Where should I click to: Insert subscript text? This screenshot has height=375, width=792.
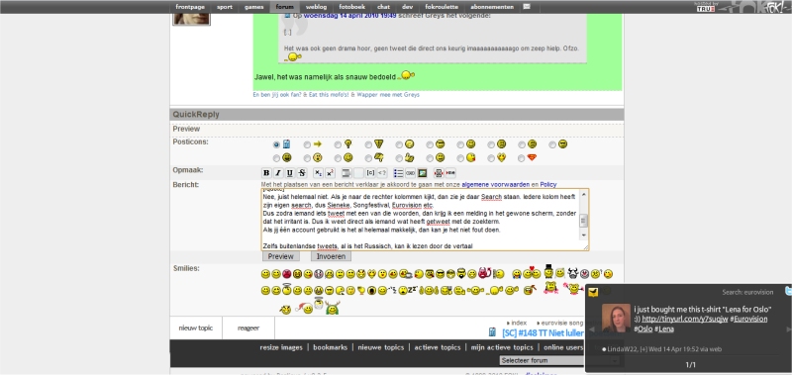(318, 173)
